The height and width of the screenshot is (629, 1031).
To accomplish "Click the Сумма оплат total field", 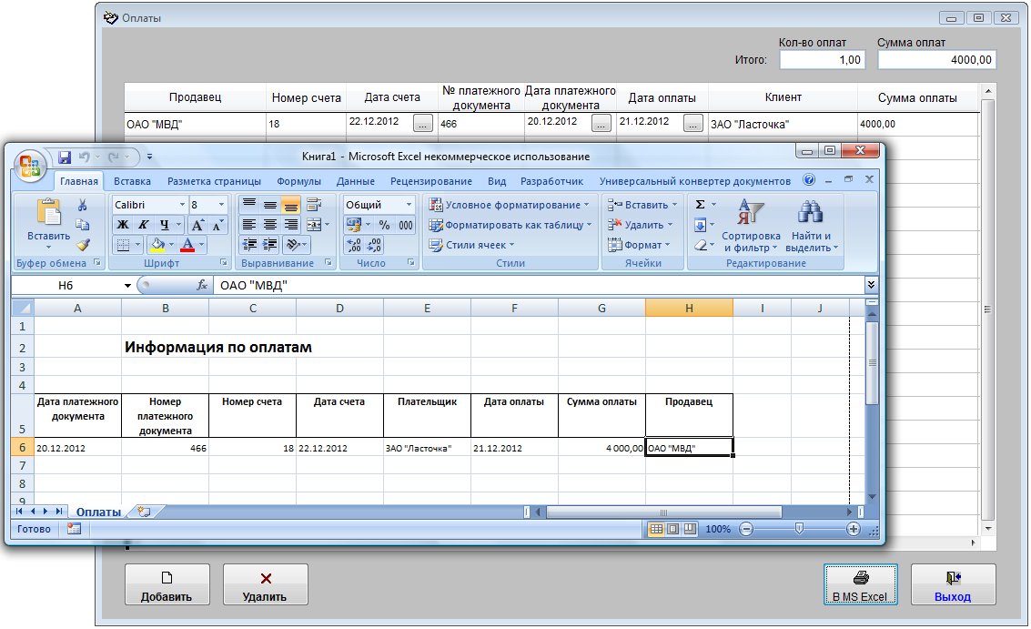I will point(936,60).
